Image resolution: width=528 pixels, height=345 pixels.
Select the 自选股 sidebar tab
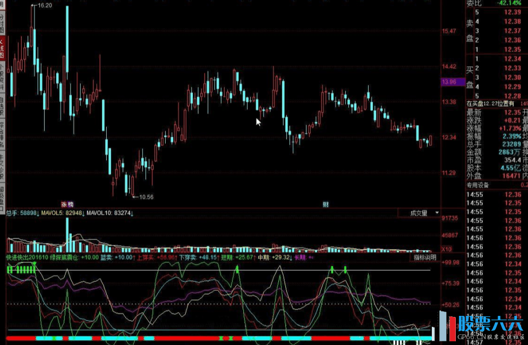(x=2, y=106)
